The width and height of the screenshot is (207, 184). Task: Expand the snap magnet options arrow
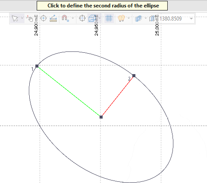point(73,18)
